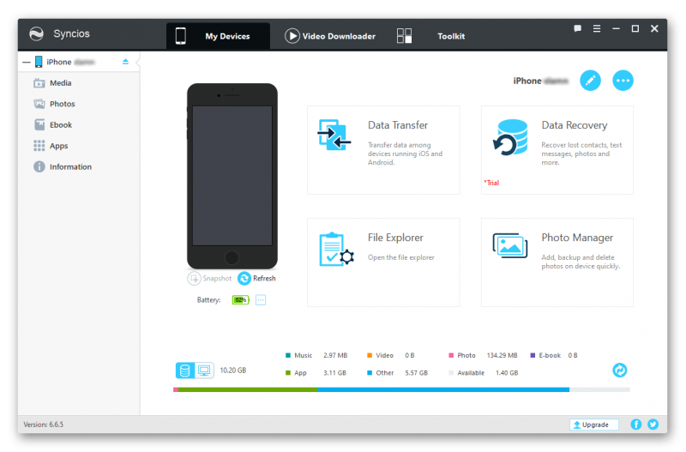Click the iPhone screen preview image
Screen dimensions: 686x452
232,176
